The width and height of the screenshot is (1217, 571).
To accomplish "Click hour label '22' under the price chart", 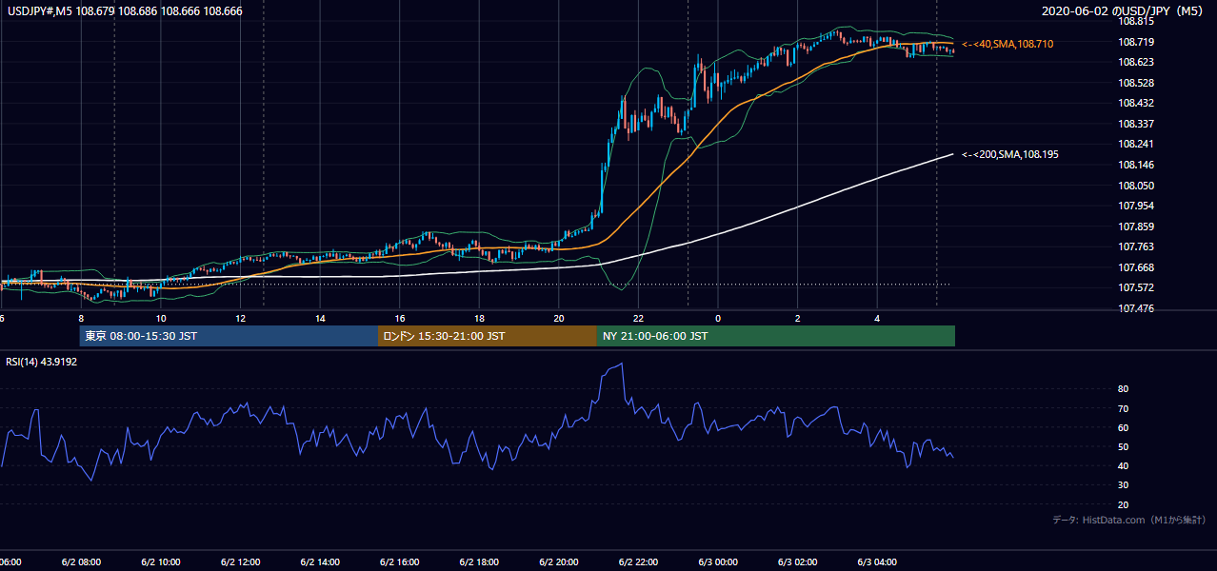I will (x=638, y=319).
